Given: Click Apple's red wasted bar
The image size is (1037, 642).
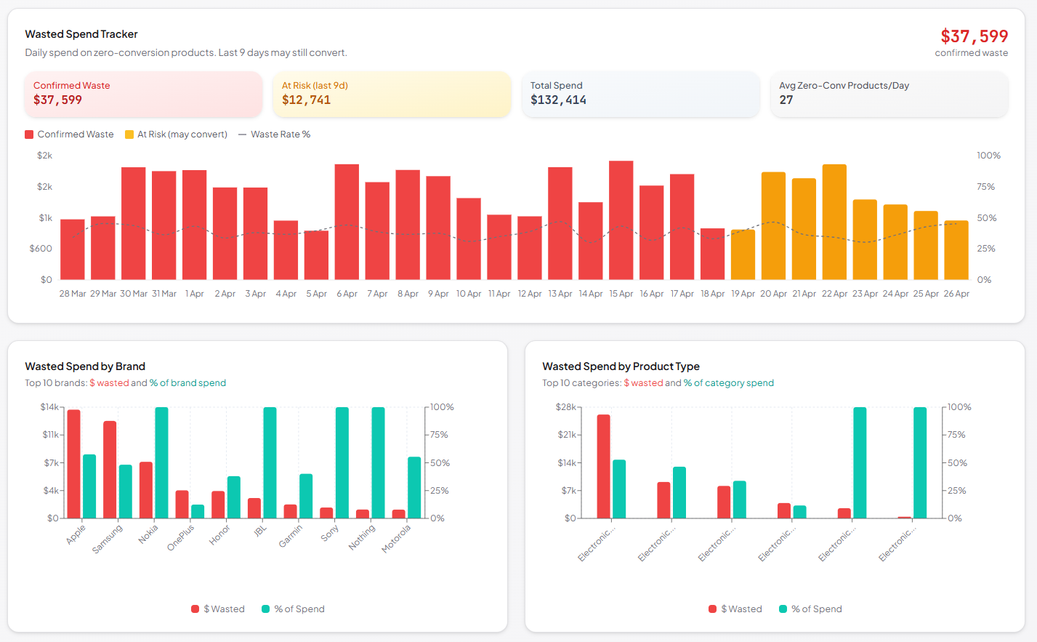Looking at the screenshot, I should tap(73, 464).
